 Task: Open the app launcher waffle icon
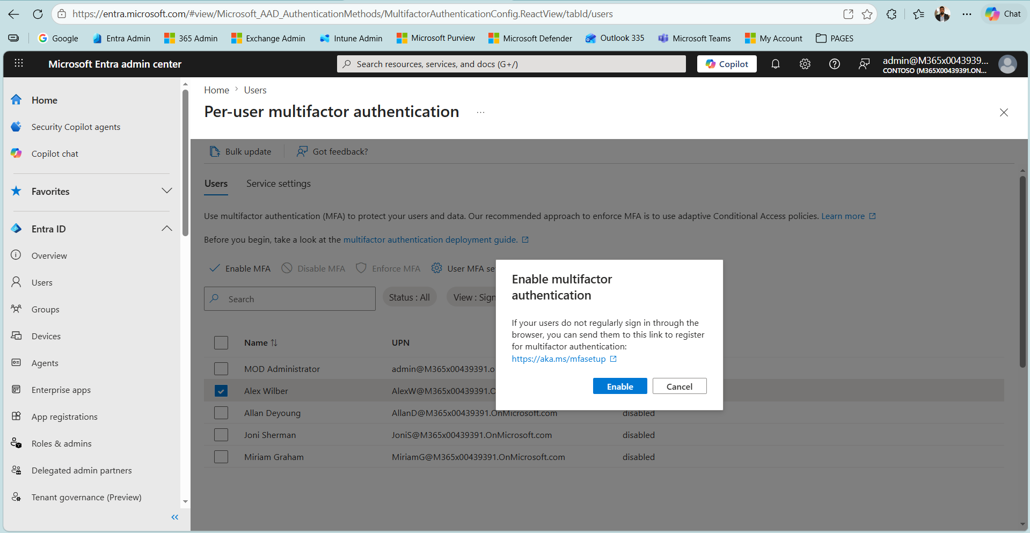(19, 63)
